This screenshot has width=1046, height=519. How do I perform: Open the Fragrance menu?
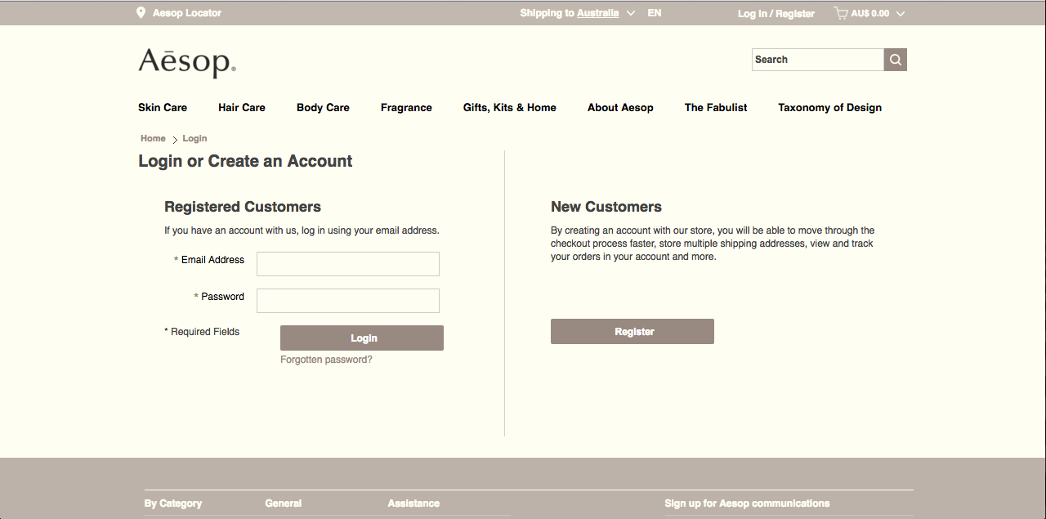406,107
